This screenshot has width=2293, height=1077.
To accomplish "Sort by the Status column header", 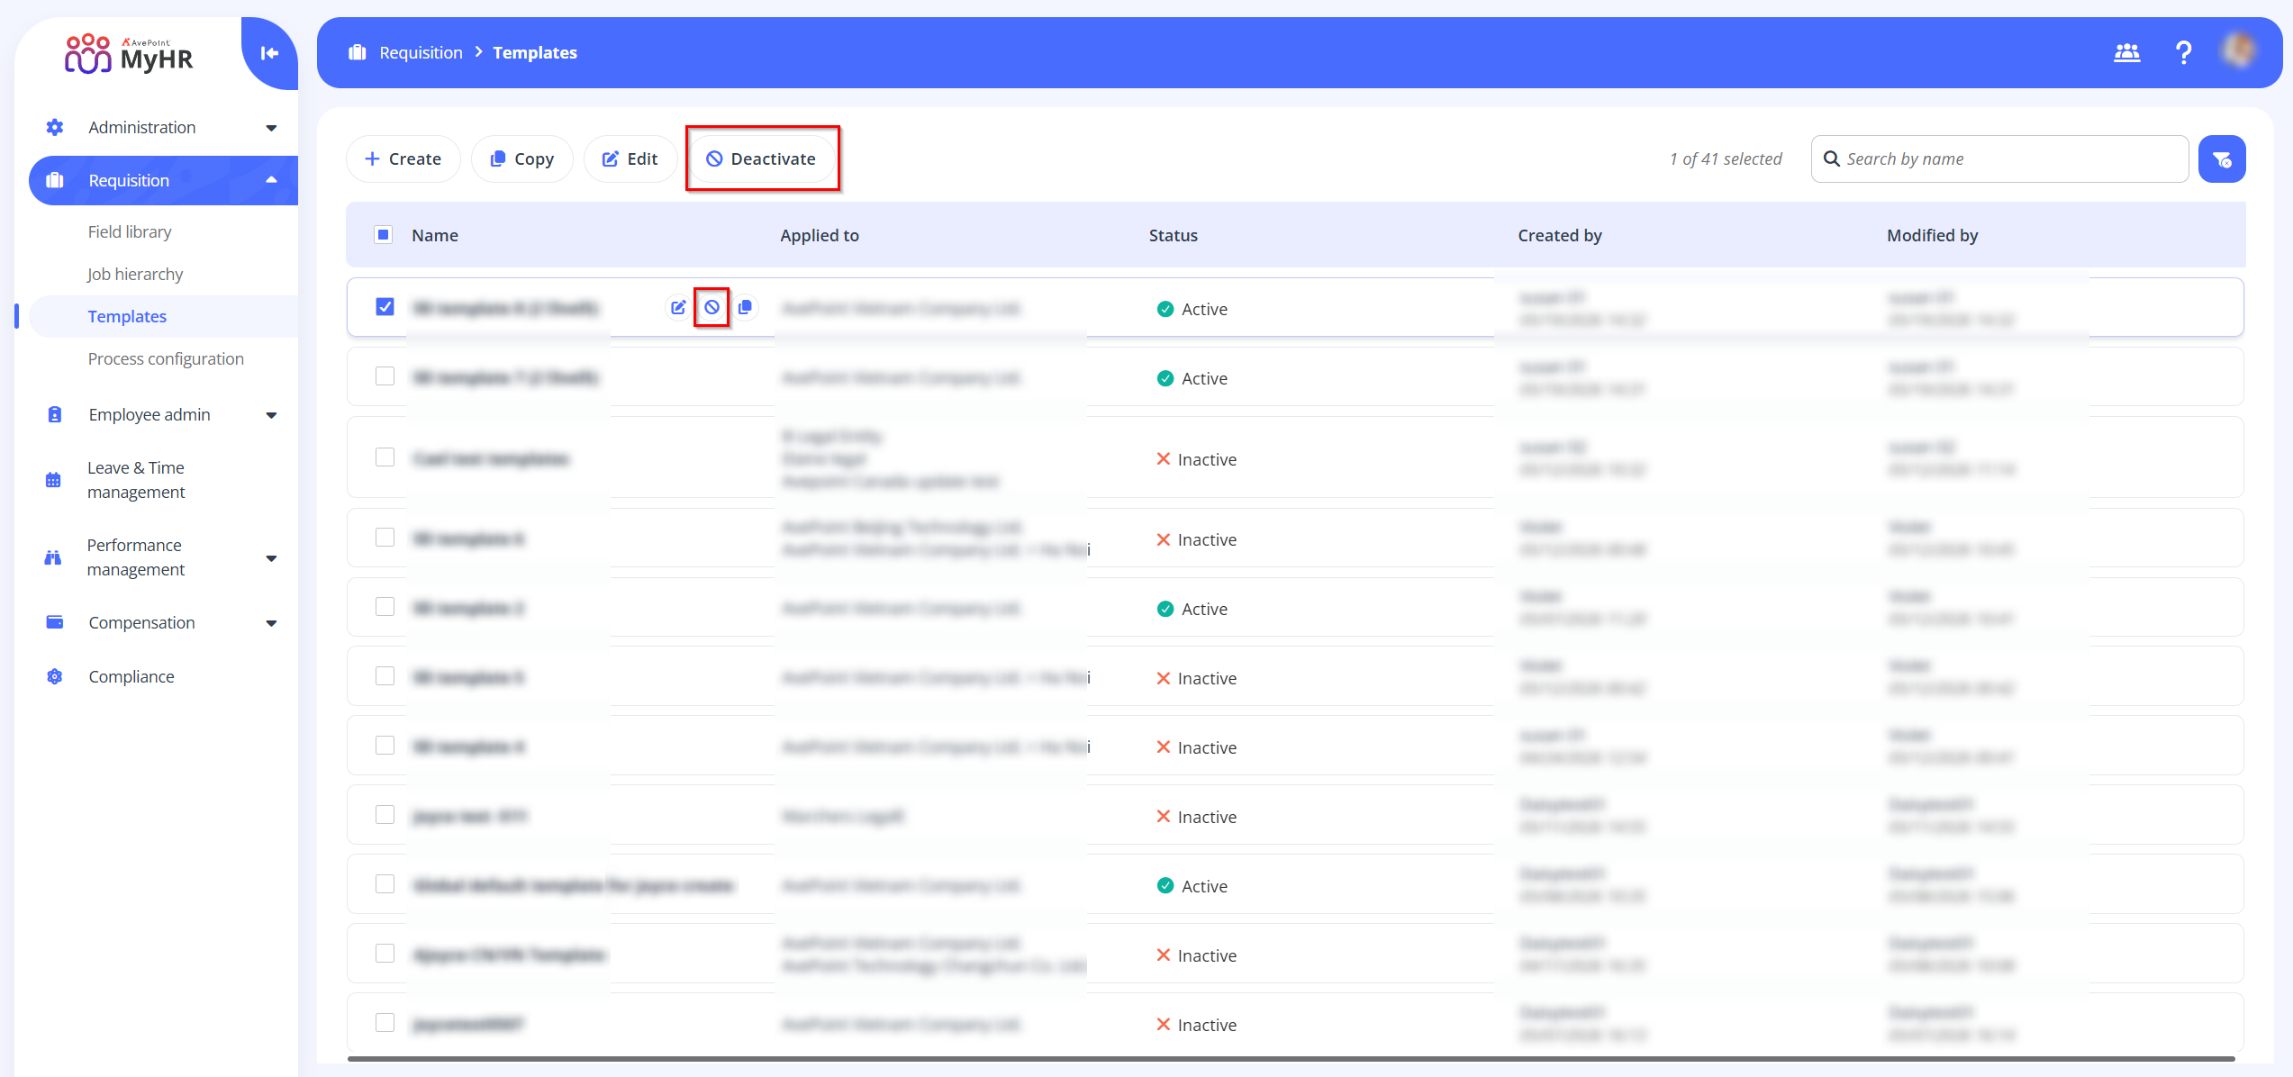I will click(x=1173, y=235).
